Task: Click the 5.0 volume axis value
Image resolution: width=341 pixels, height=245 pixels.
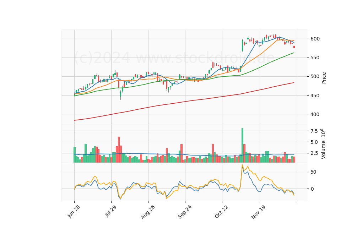Action: (x=314, y=142)
